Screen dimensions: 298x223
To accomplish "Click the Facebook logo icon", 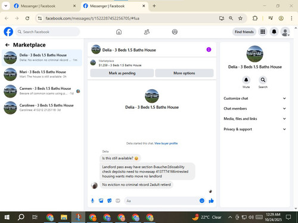I will coord(8,32).
